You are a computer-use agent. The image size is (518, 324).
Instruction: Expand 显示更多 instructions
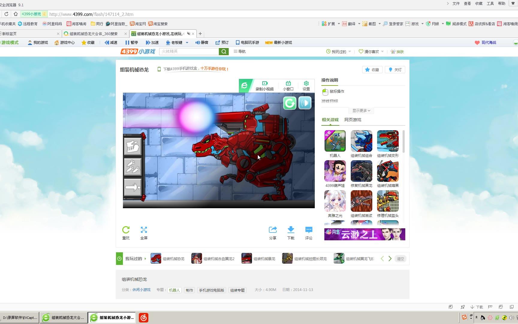(x=361, y=111)
